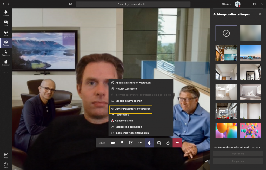Select 'Notulen weergeven' menu item
This screenshot has height=170, width=266.
[x=141, y=89]
